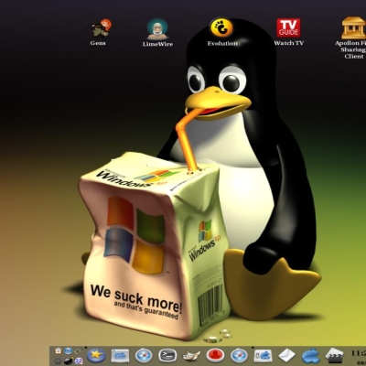366x366 pixels.
Task: Click the small black bomb tray icon
Action: click(68, 361)
